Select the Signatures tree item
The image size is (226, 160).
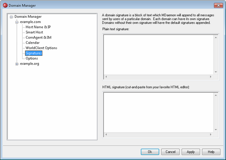pos(34,53)
